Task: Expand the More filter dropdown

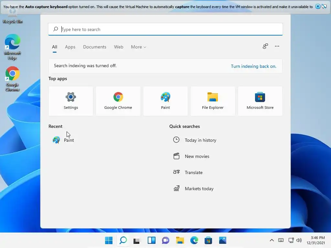Action: 138,47
